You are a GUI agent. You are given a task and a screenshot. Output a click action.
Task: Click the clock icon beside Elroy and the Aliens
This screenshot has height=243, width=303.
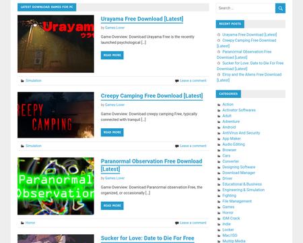coord(219,74)
